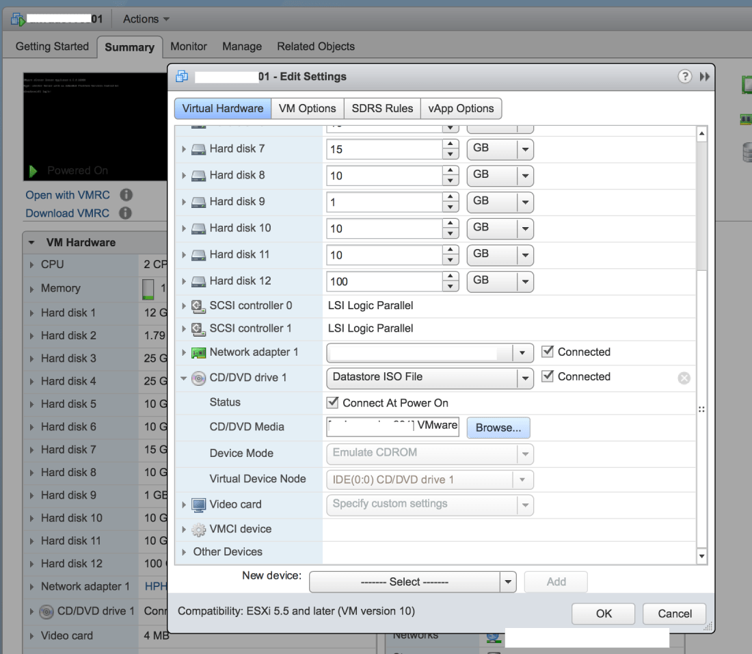Click the SCSI controller 0 icon
752x654 pixels.
pyautogui.click(x=198, y=306)
